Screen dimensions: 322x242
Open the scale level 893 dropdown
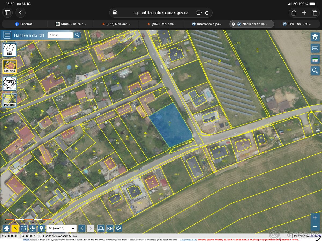(x=61, y=229)
